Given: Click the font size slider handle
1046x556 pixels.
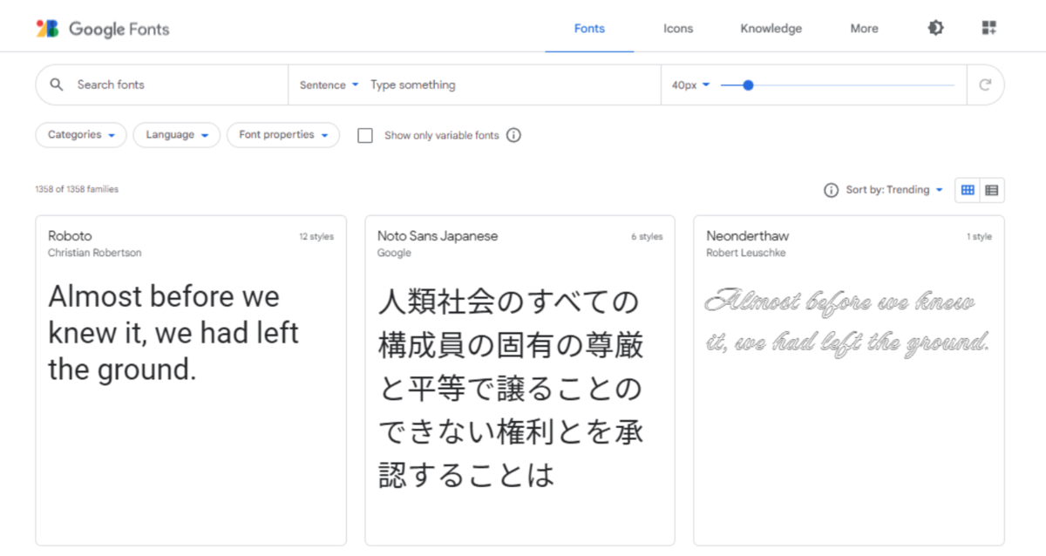Looking at the screenshot, I should pyautogui.click(x=748, y=85).
